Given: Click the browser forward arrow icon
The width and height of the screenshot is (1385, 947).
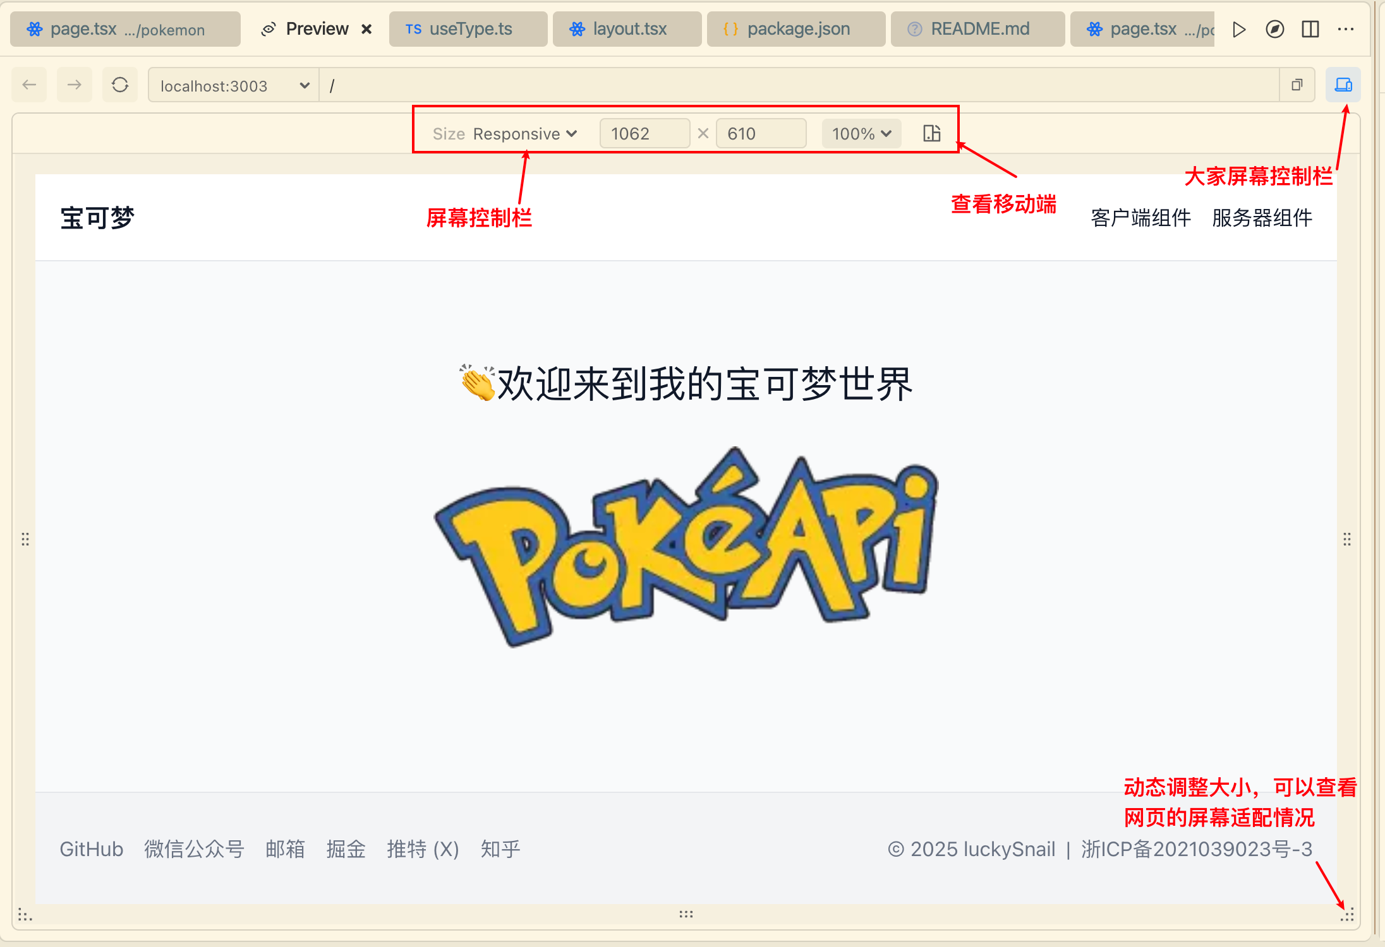Looking at the screenshot, I should point(75,85).
